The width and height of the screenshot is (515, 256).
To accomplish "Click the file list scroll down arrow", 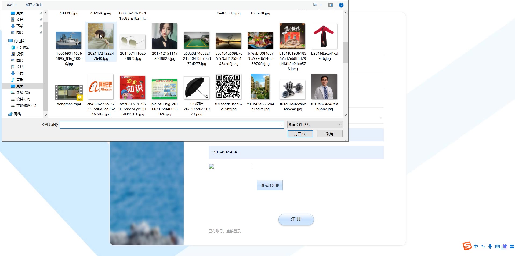I will [346, 115].
